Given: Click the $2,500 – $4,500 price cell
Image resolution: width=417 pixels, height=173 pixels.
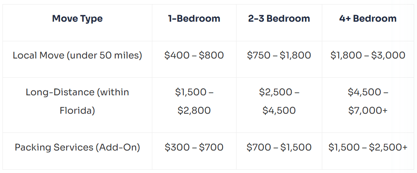Looking at the screenshot, I should 279,101.
